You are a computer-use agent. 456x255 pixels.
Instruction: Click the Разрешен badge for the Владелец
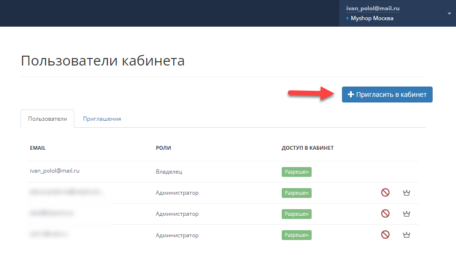click(x=296, y=172)
